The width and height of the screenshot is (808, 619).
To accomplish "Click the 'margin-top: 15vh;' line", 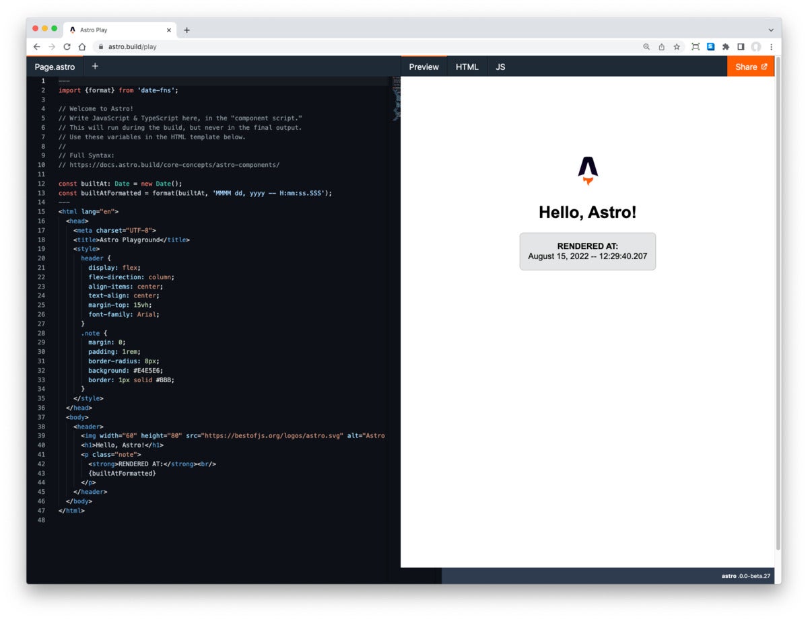I will (x=122, y=305).
